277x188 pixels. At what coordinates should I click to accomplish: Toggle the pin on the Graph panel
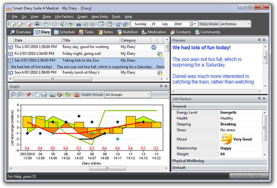click(161, 86)
